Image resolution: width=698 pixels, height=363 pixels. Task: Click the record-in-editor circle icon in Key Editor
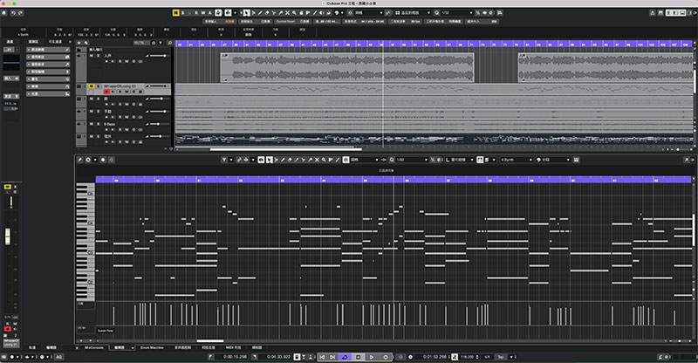[103, 160]
